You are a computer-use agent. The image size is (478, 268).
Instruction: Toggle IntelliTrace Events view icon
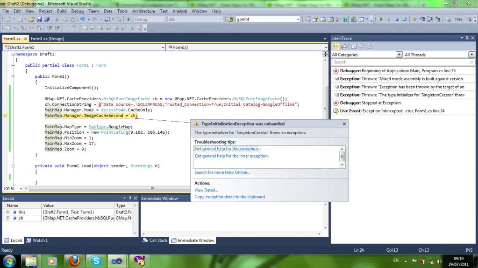coord(335,46)
